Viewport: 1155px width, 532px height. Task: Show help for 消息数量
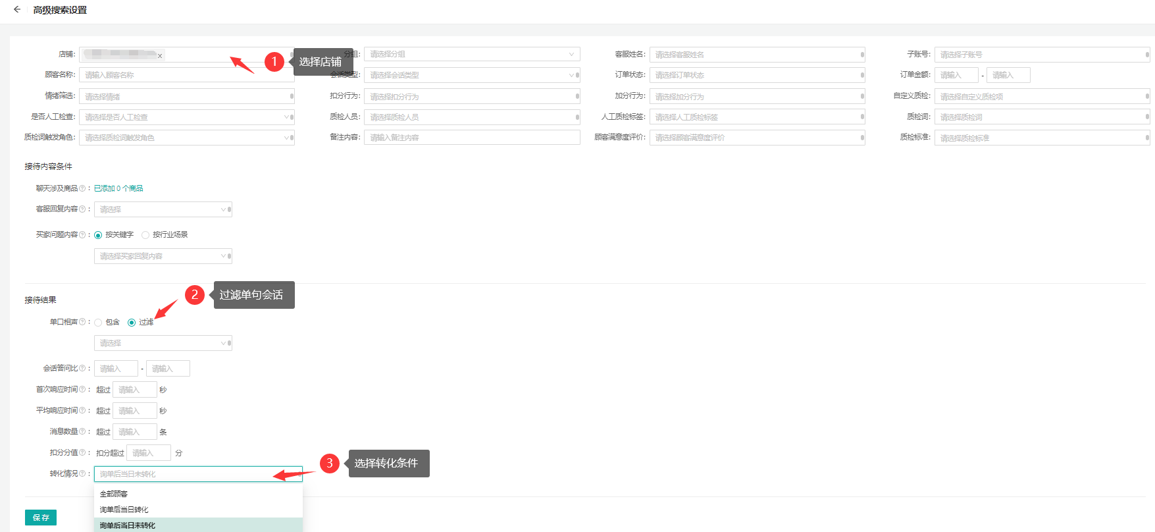82,431
